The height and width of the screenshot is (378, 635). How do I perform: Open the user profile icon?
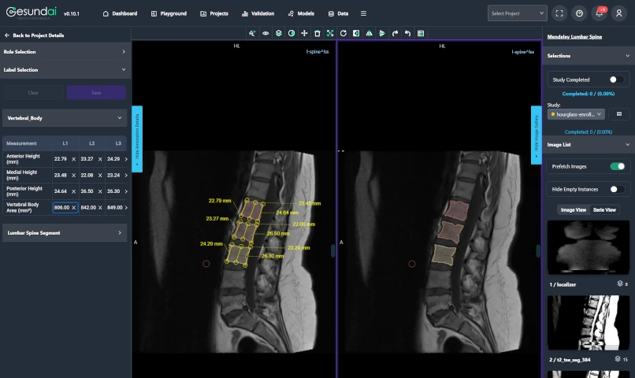point(618,13)
